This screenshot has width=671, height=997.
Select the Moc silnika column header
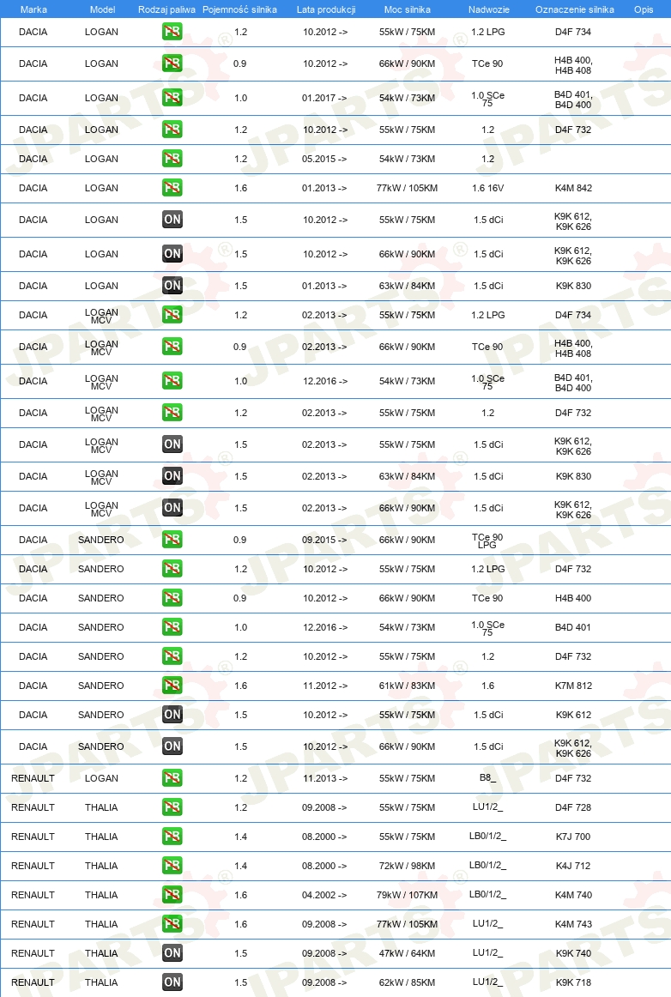(x=407, y=9)
